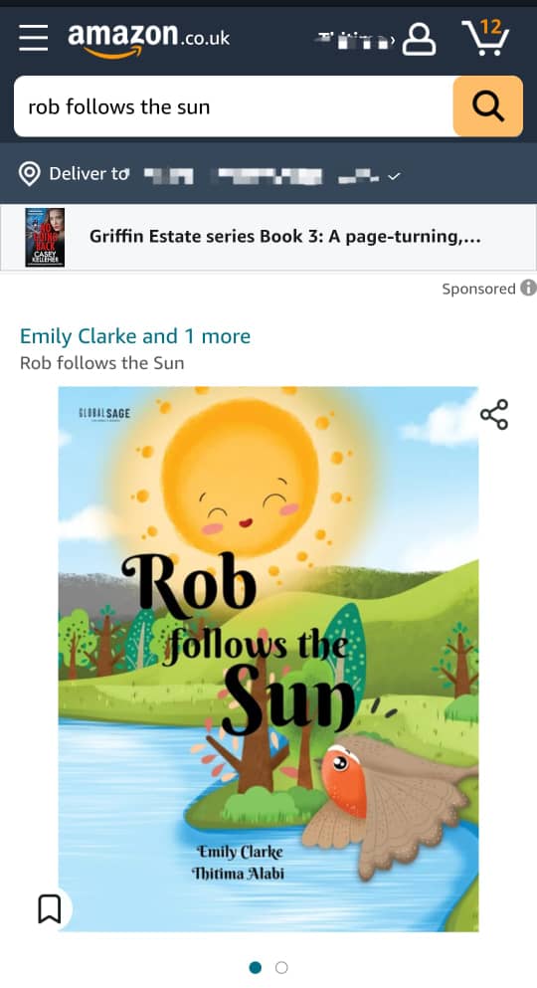Image resolution: width=537 pixels, height=988 pixels.
Task: Open the shopping cart with 12 items
Action: click(484, 38)
